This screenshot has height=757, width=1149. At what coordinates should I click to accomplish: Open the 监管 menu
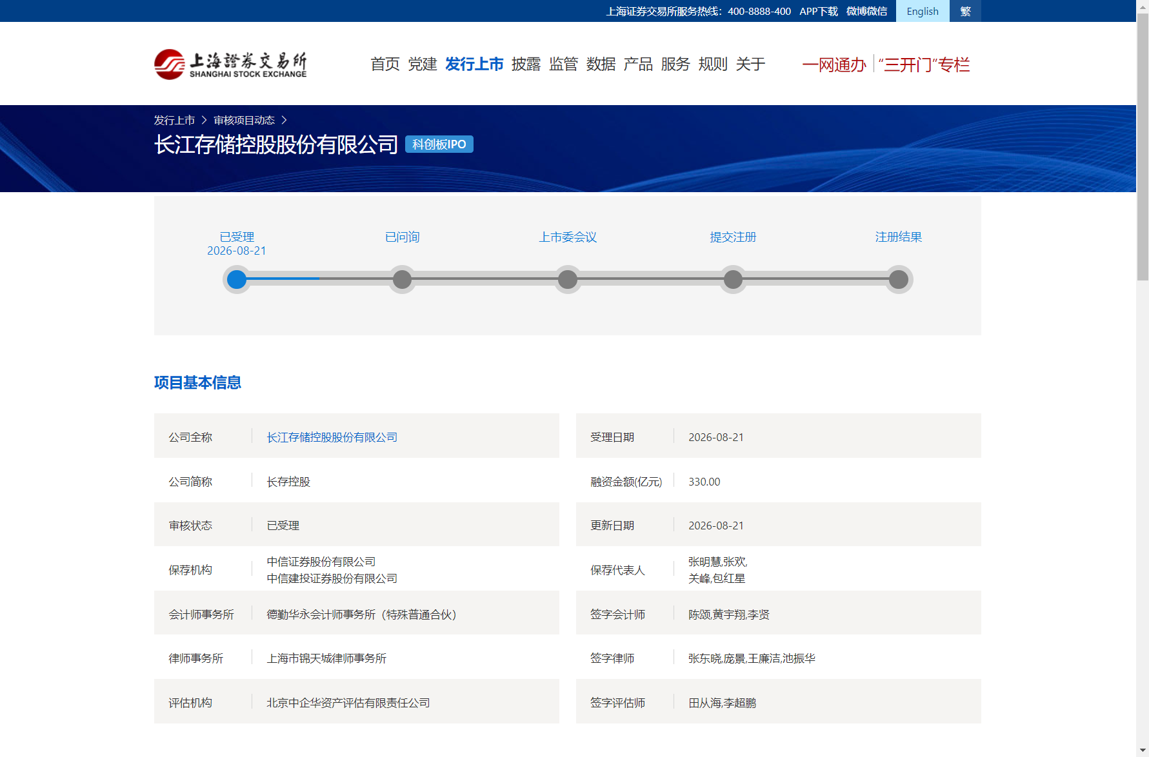pos(563,64)
